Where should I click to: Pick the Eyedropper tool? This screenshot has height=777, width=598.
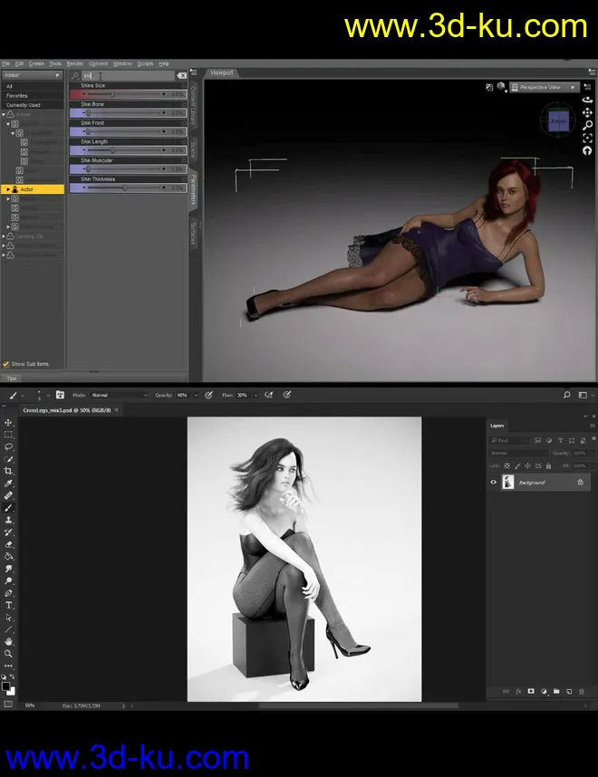tap(9, 484)
